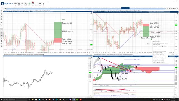
Task: Click the Help question mark icon
Action: pyautogui.click(x=43, y=4)
